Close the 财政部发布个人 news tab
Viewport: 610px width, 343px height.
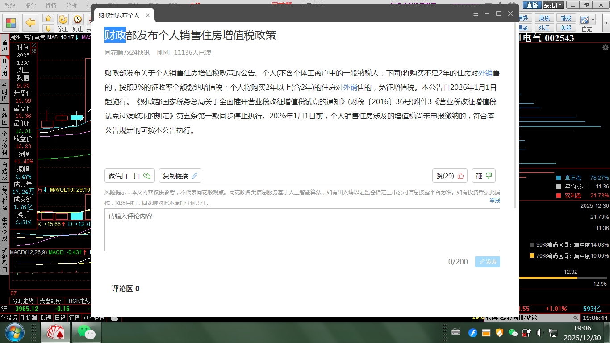(148, 15)
